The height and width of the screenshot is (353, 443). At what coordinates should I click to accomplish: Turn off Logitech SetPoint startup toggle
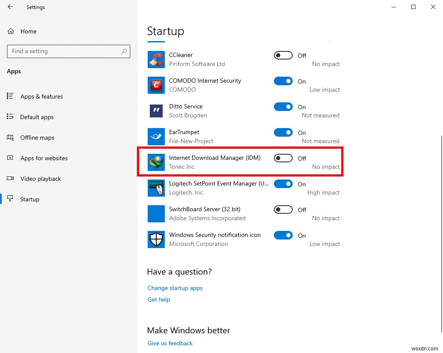coord(283,184)
